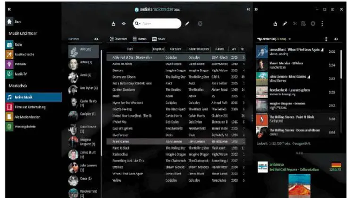
Task: Sort by the Titel column header
Action: click(x=130, y=49)
